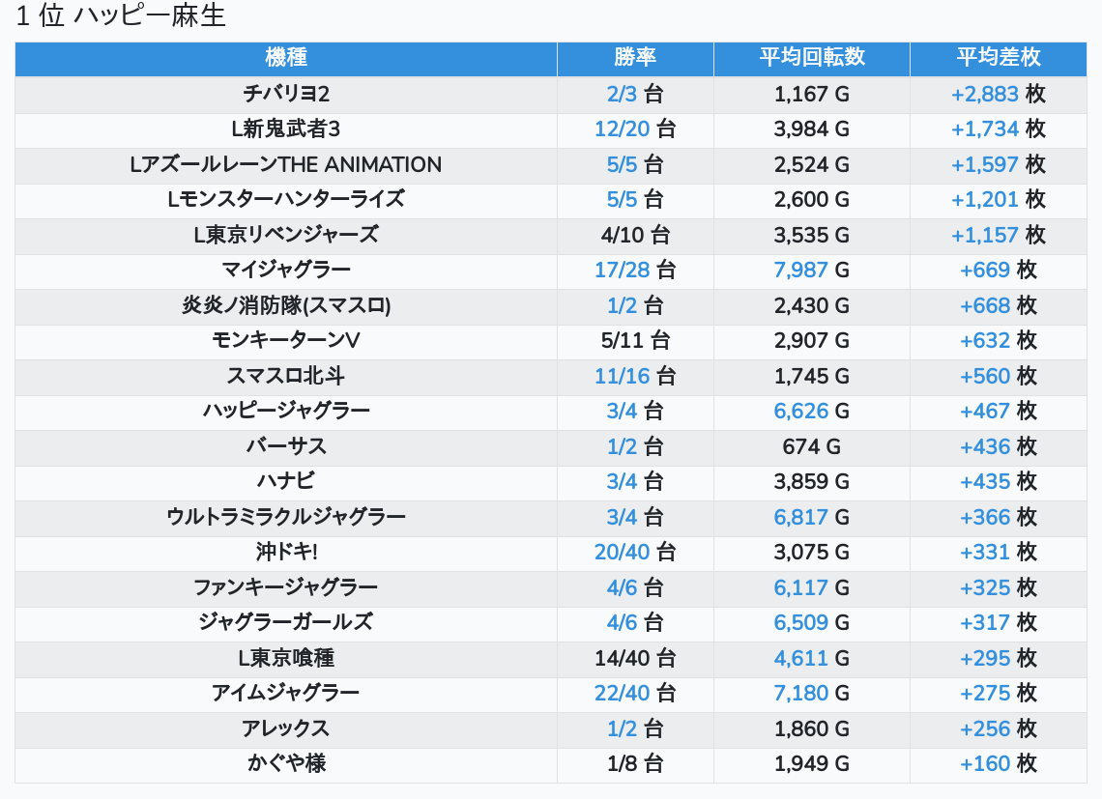1102x799 pixels.
Task: Click the 6,626 spins value for ハッピージャグラー
Action: [x=800, y=412]
